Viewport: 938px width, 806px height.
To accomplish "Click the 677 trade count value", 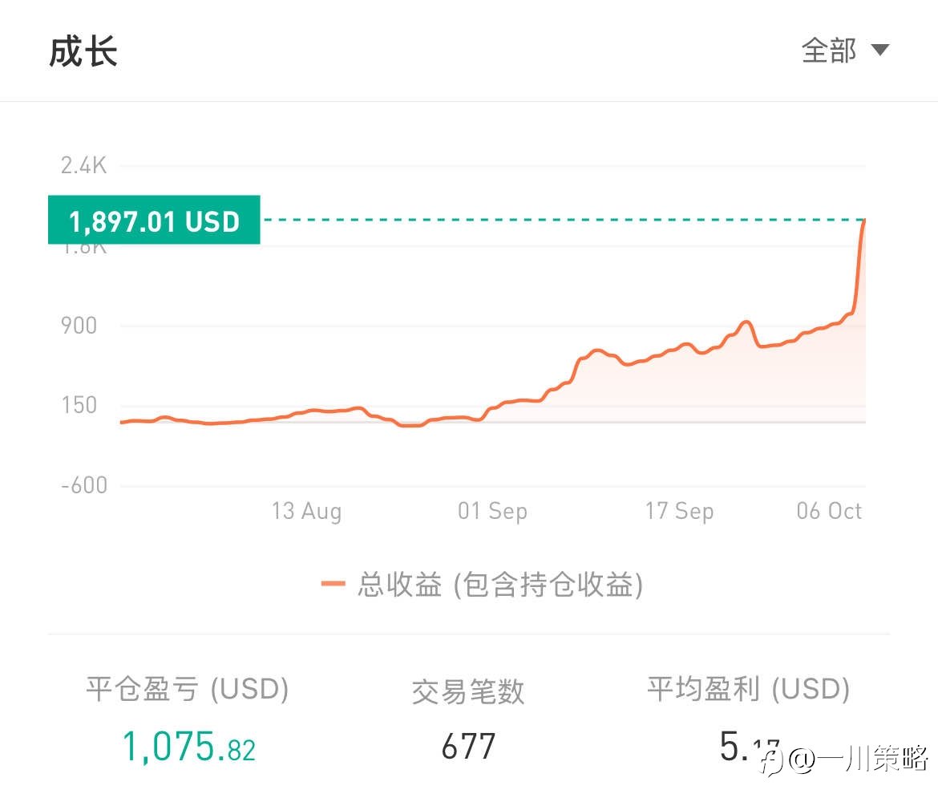I will point(468,747).
